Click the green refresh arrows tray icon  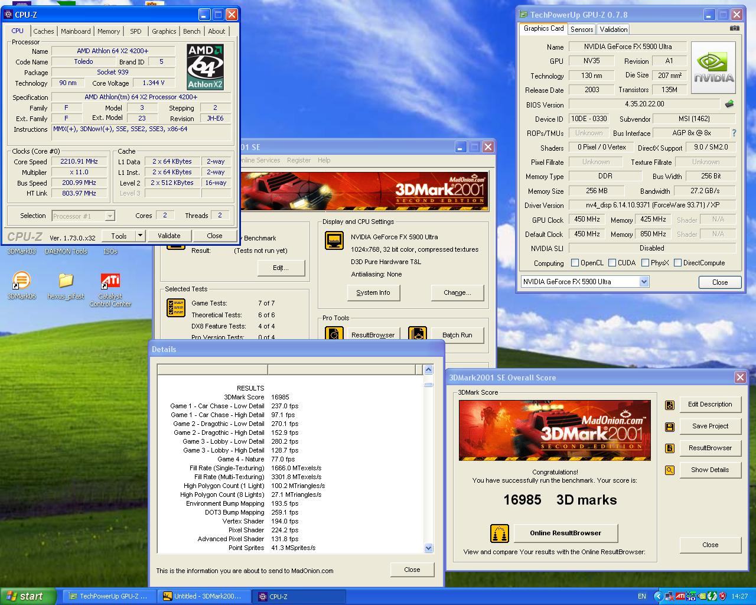click(712, 596)
